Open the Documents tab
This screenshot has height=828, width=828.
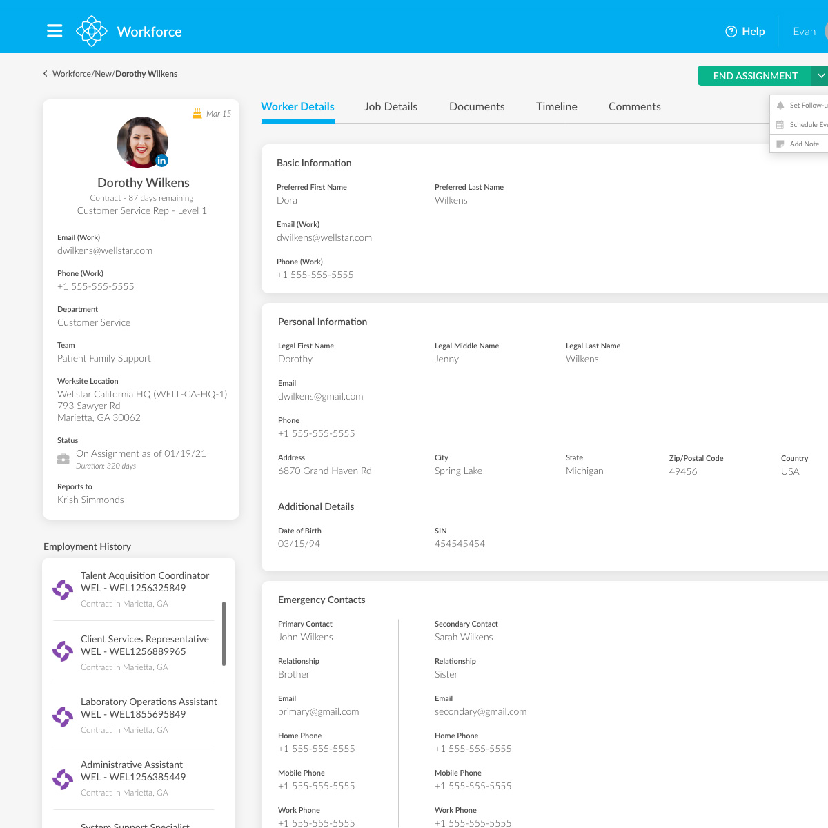click(x=477, y=107)
